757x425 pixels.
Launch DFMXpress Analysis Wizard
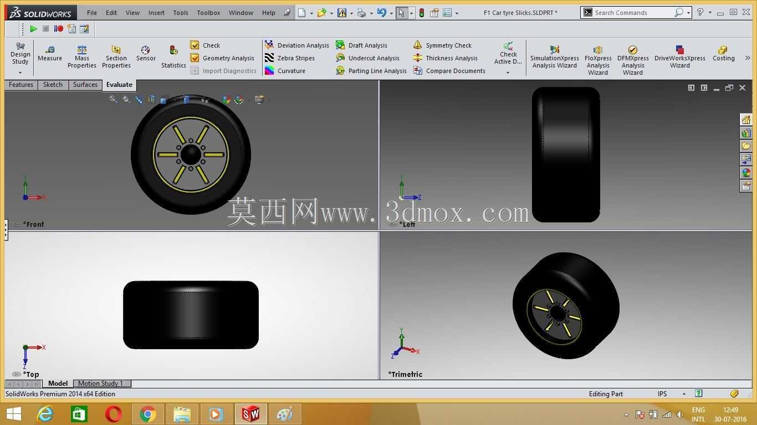[x=633, y=60]
